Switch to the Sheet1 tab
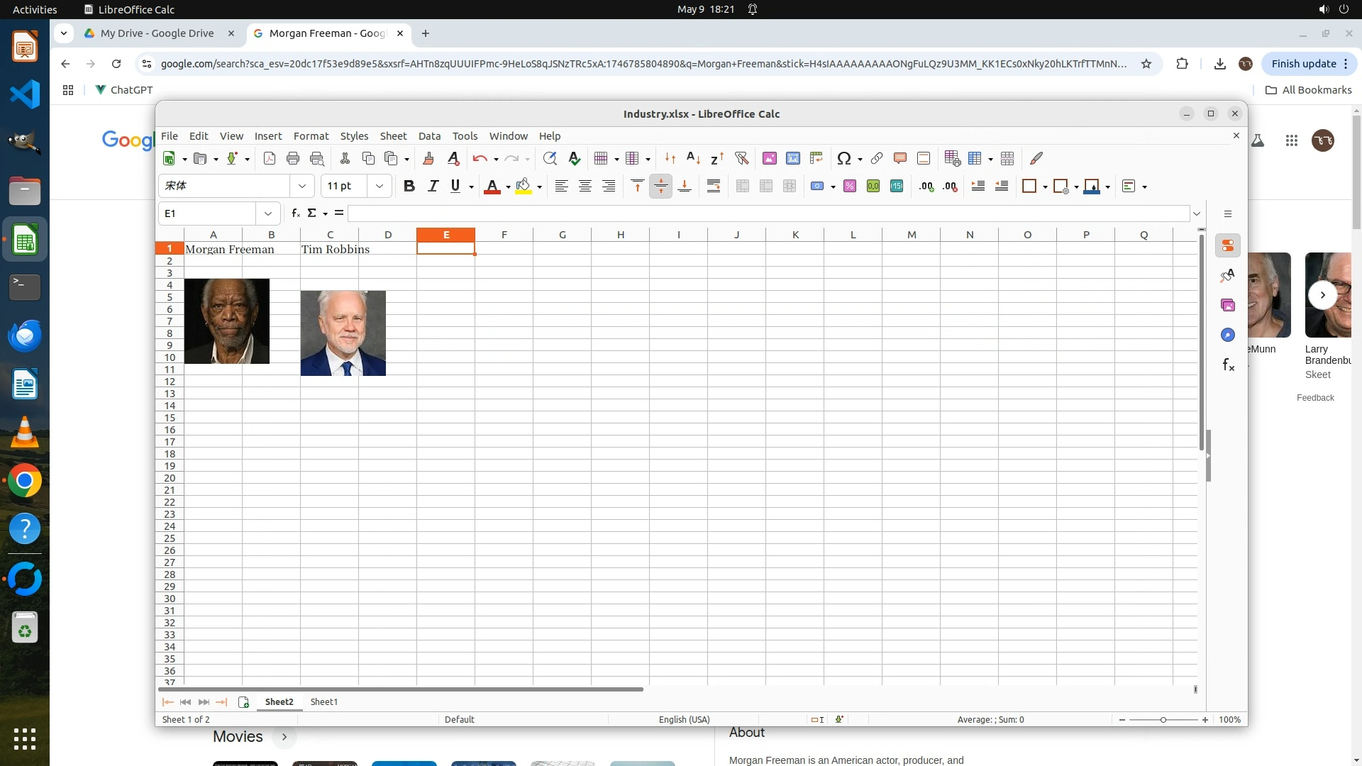 tap(323, 702)
